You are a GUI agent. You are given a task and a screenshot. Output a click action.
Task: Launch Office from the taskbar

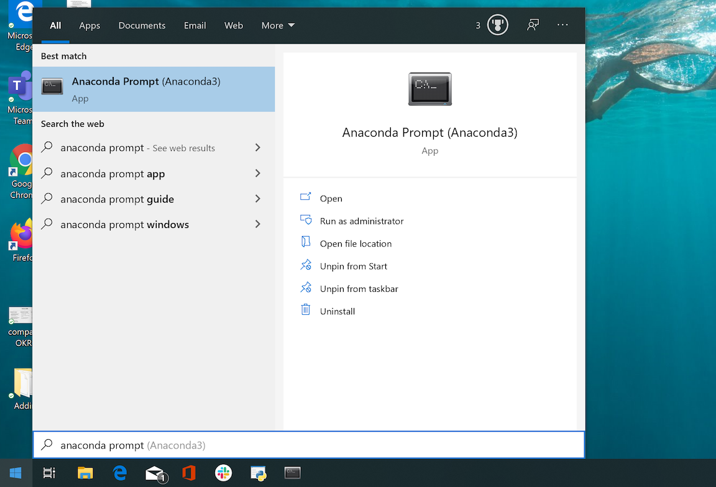point(189,473)
